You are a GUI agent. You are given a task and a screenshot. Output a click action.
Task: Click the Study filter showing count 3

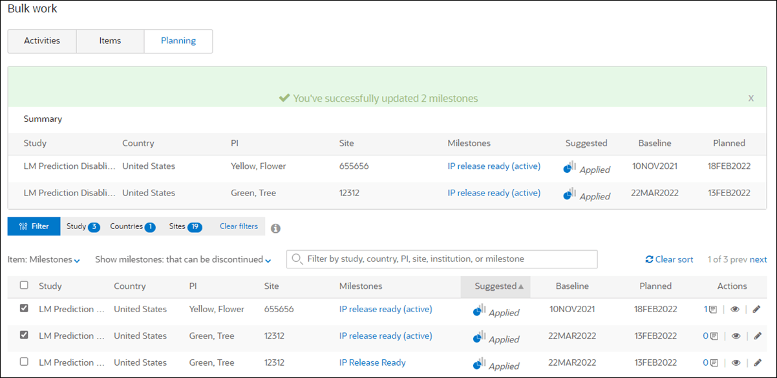82,226
